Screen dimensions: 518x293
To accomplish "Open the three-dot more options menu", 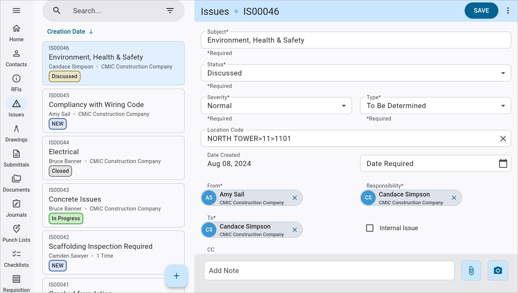I will pos(508,11).
